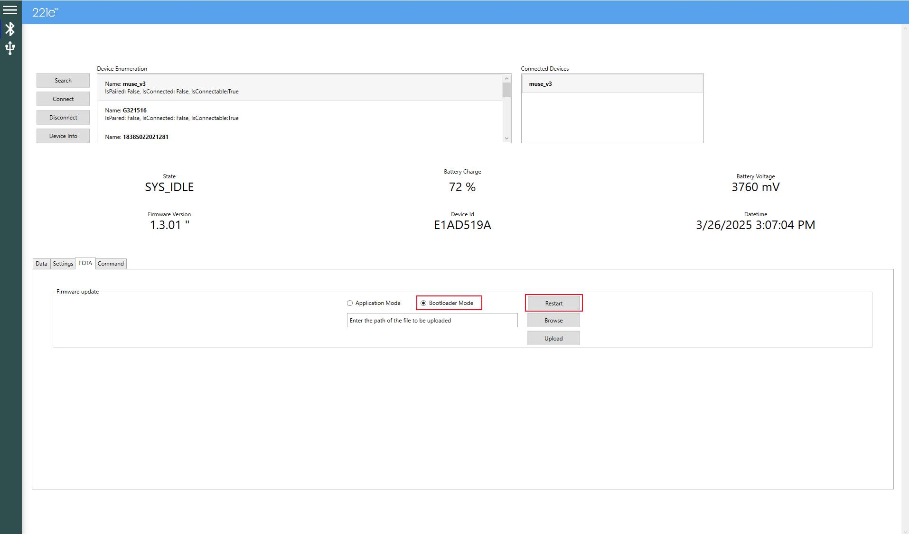The image size is (909, 534).
Task: Switch to the Settings tab
Action: pos(63,264)
